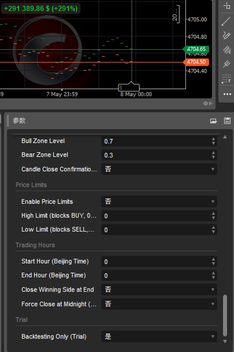Increase High Limit with up arrow

pos(213,214)
